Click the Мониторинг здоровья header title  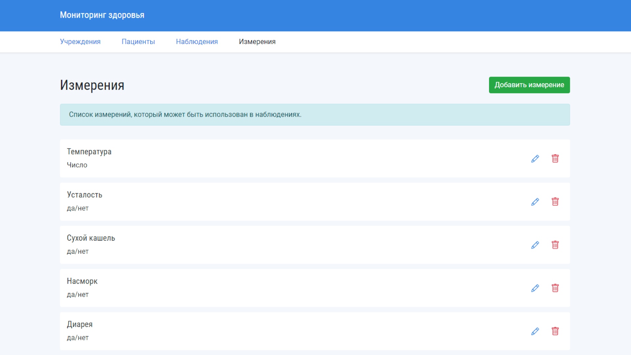pyautogui.click(x=102, y=15)
